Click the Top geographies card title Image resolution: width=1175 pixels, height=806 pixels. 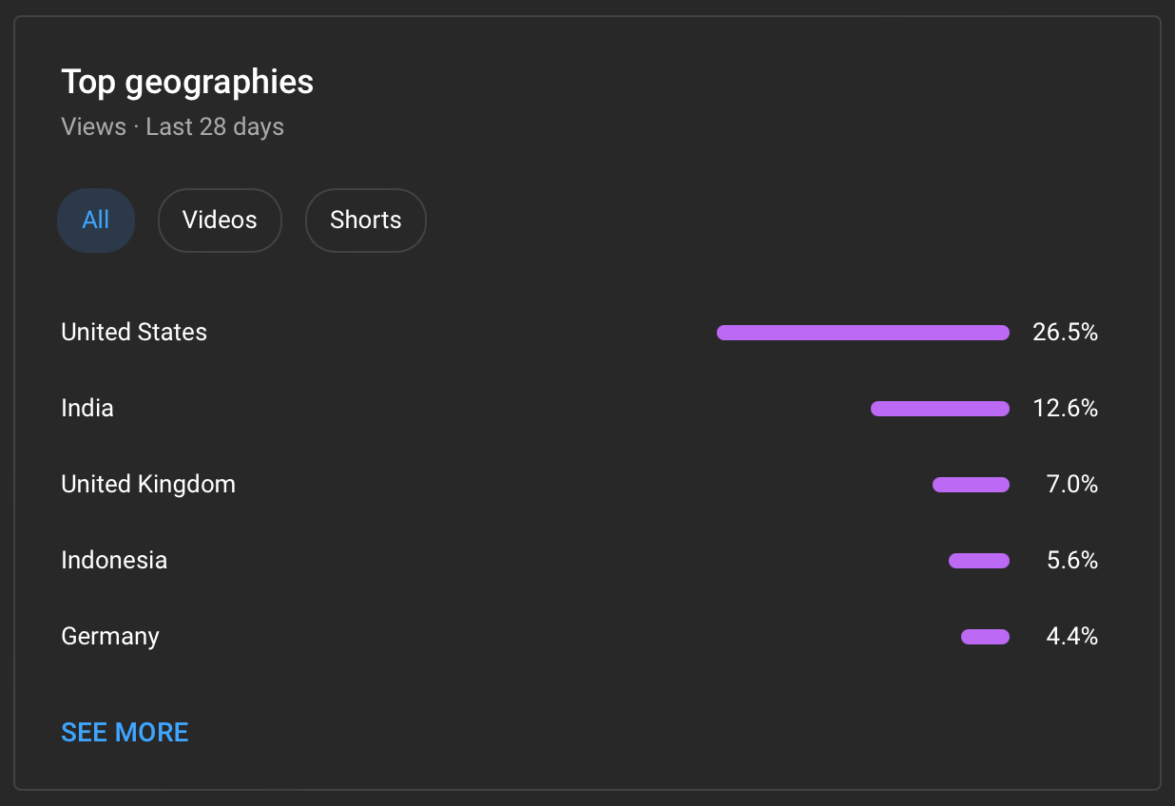[x=187, y=82]
